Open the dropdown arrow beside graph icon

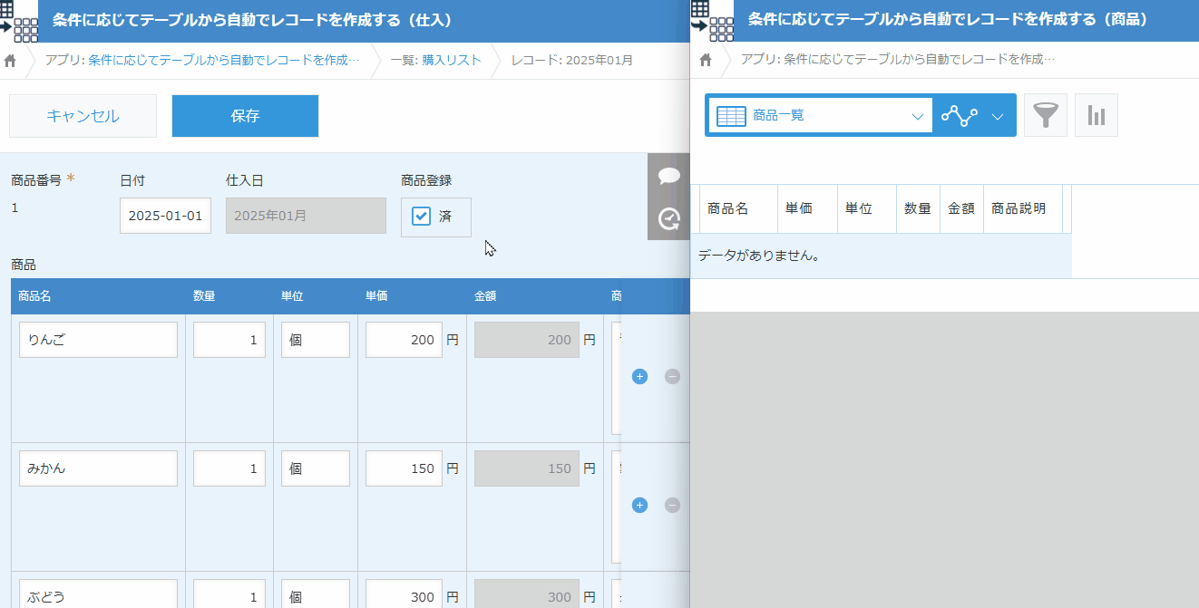click(x=998, y=116)
